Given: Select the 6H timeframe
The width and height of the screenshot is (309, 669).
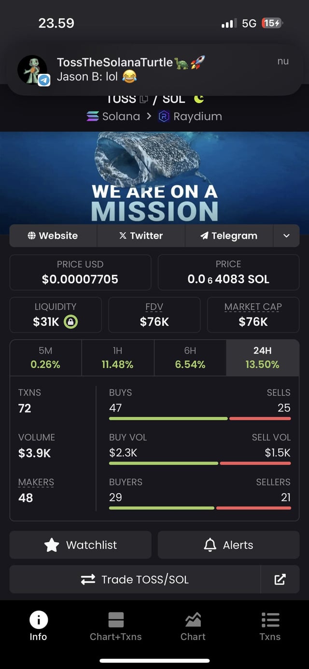Looking at the screenshot, I should [190, 358].
